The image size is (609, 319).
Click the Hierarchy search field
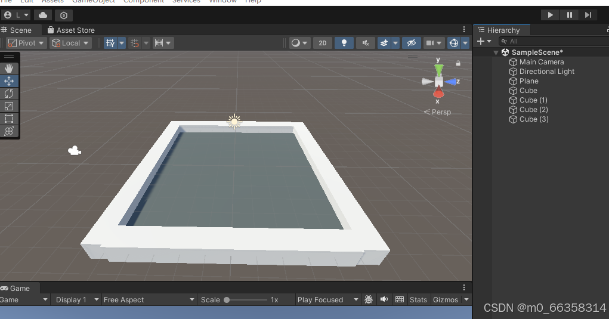coord(554,41)
